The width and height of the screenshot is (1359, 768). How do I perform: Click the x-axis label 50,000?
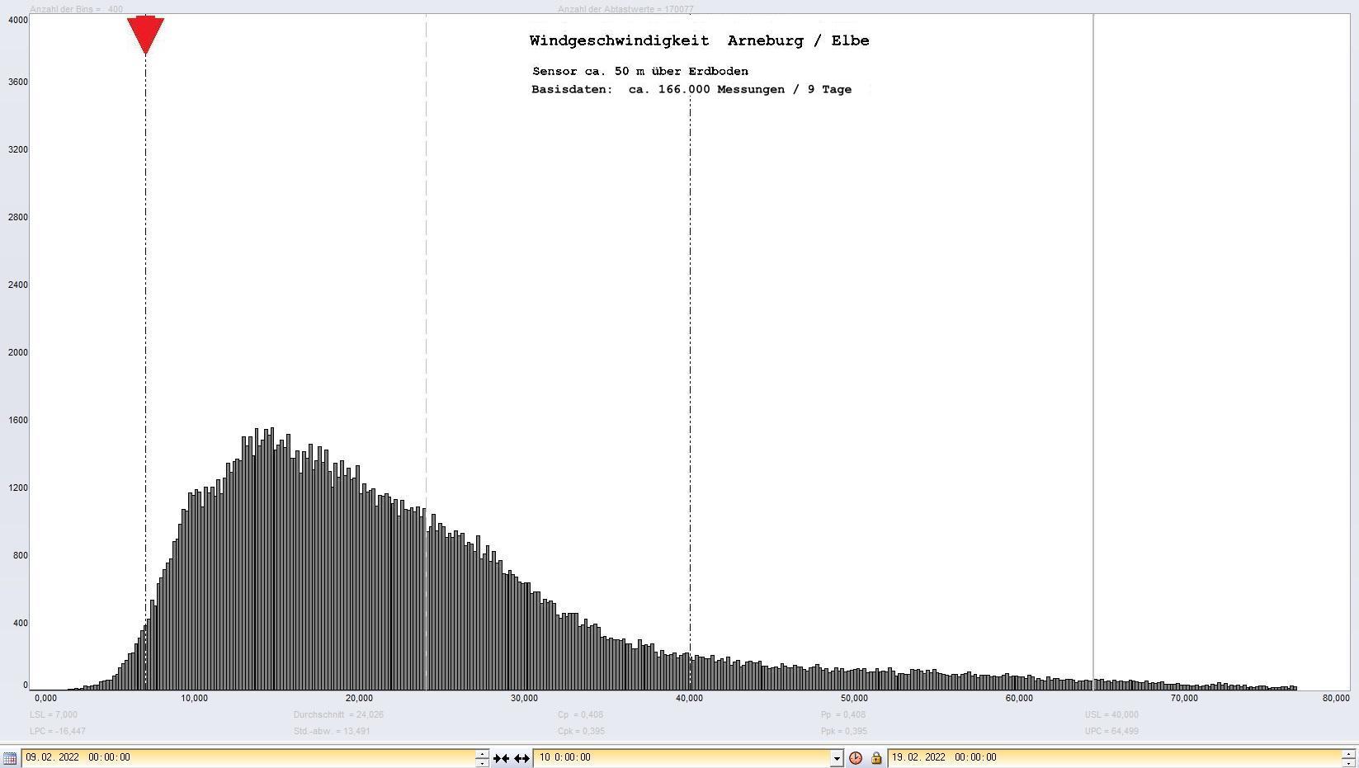point(855,698)
